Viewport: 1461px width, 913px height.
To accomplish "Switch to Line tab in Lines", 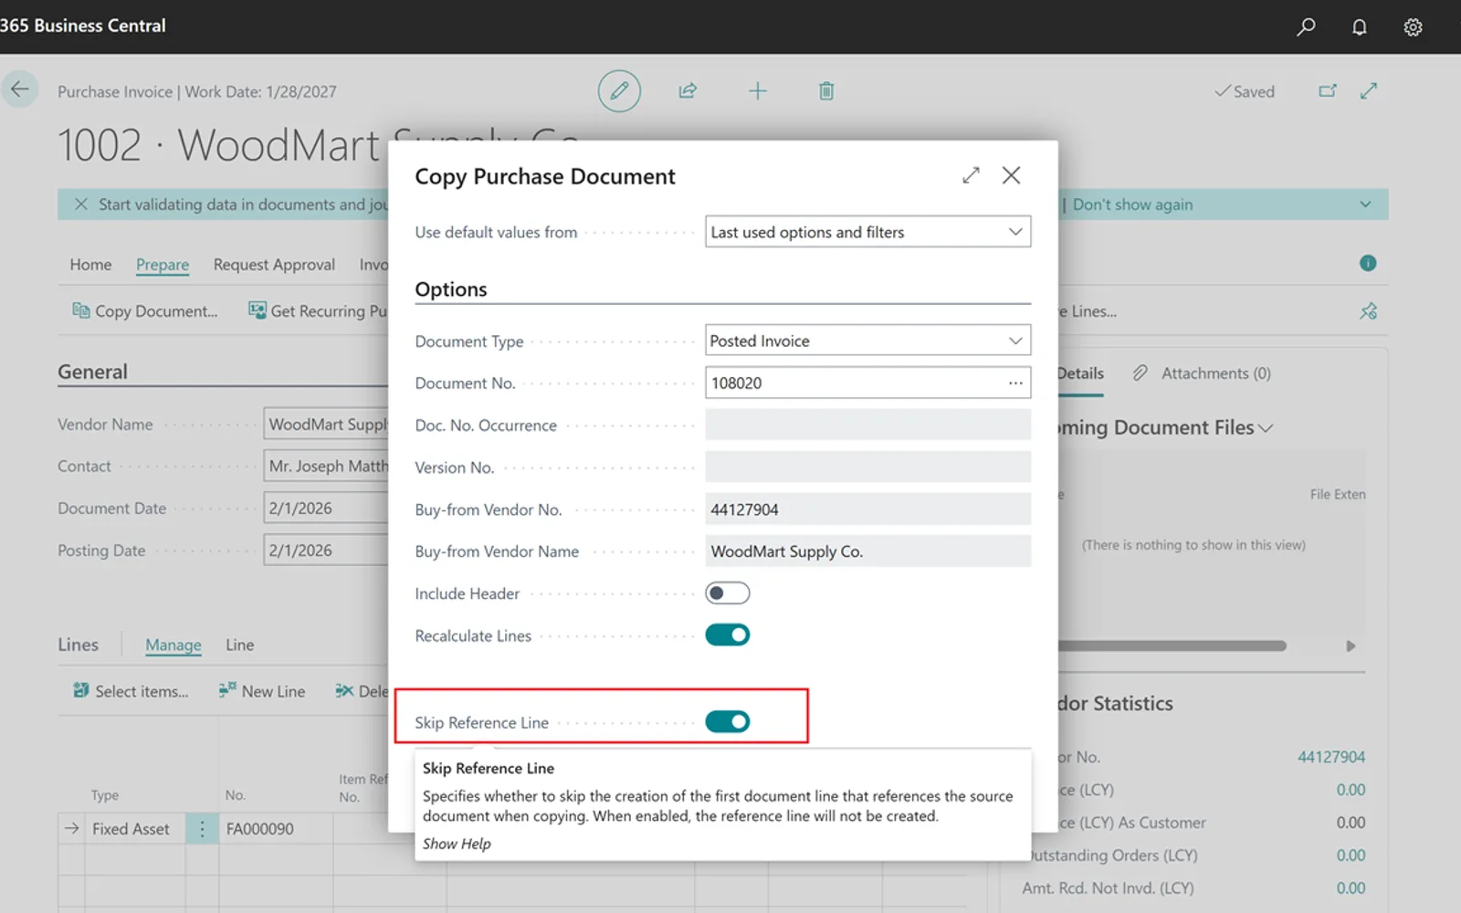I will pos(239,645).
